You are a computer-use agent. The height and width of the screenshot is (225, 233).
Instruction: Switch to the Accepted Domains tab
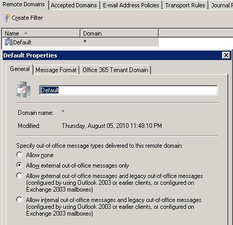(x=74, y=5)
